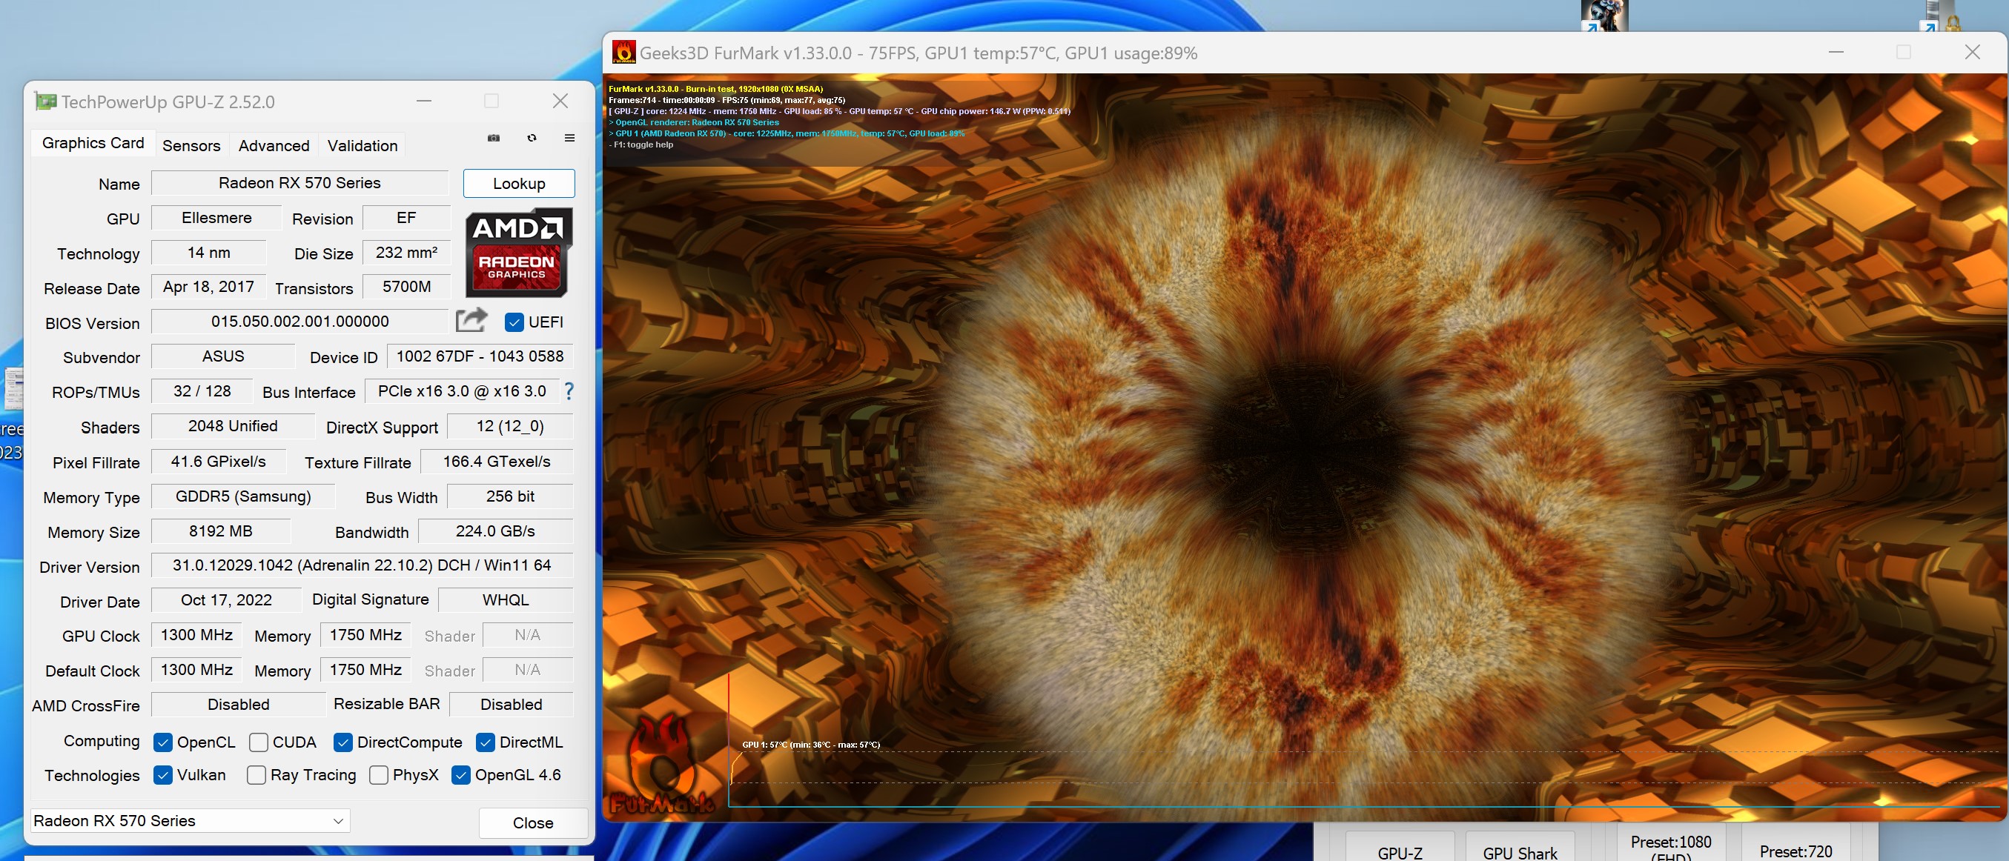
Task: Click the BIOS export share icon
Action: click(471, 320)
